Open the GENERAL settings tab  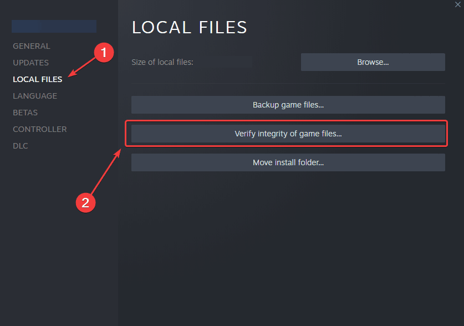click(x=32, y=46)
